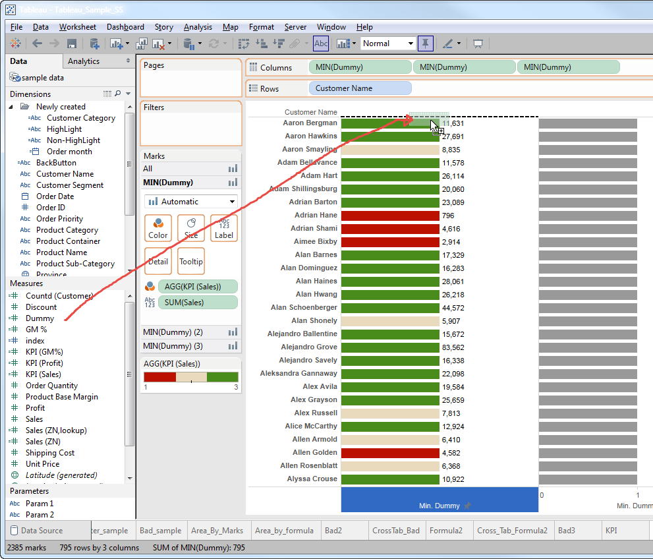
Task: Click the Duplicate Sheet icon
Action: coord(142,44)
